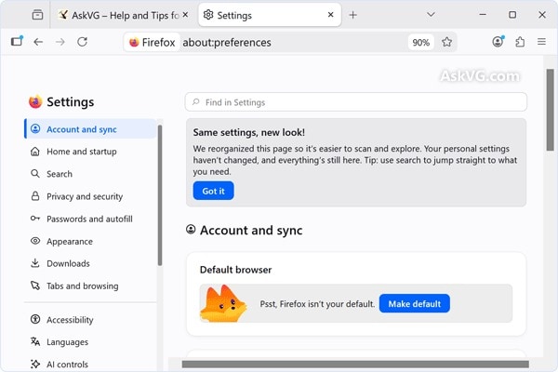Click the sidebar navigation scrollbar
558x372 pixels.
[x=160, y=195]
